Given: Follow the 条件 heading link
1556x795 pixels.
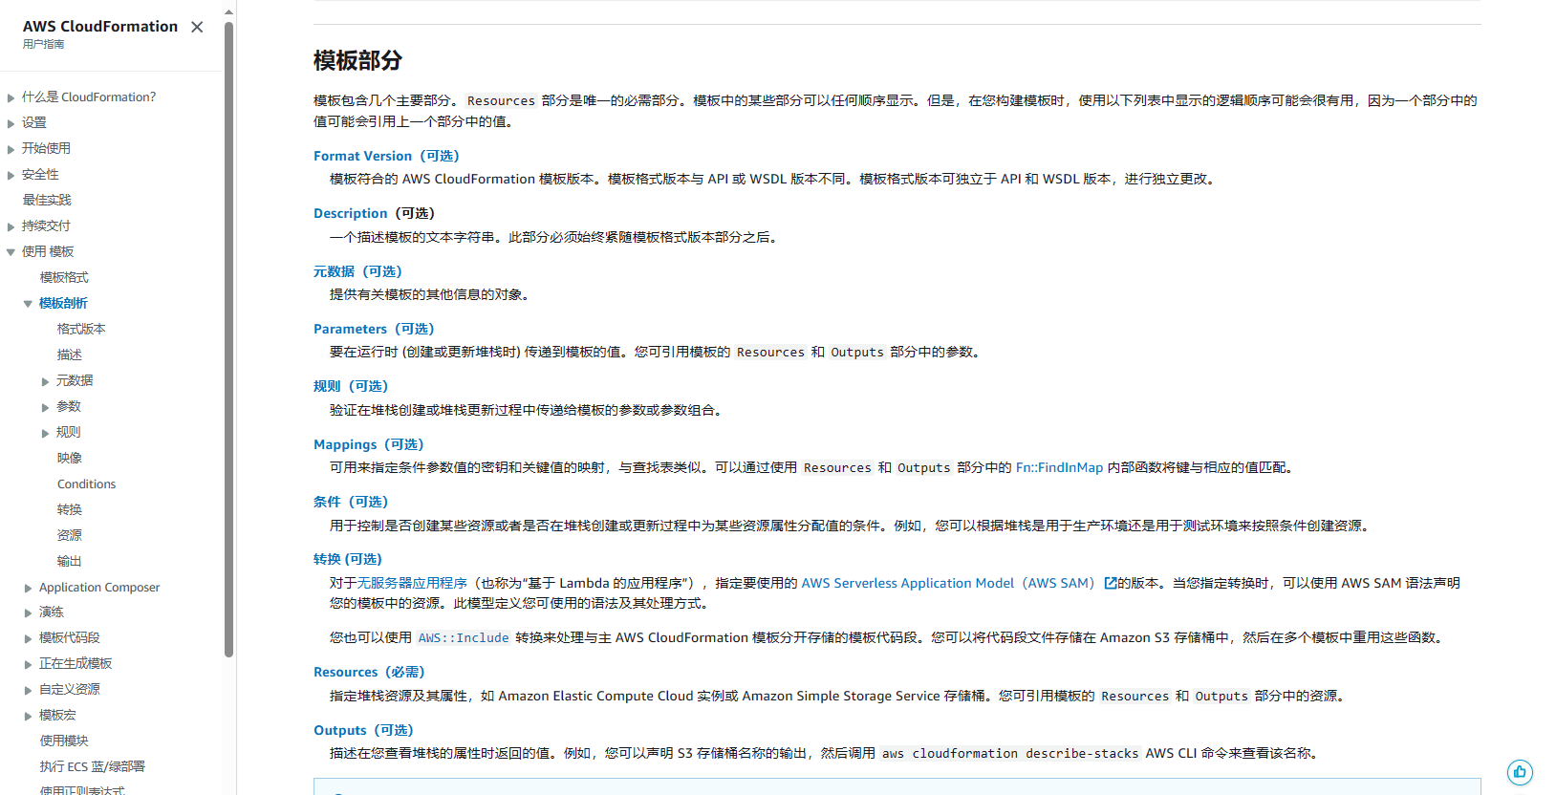Looking at the screenshot, I should 351,502.
